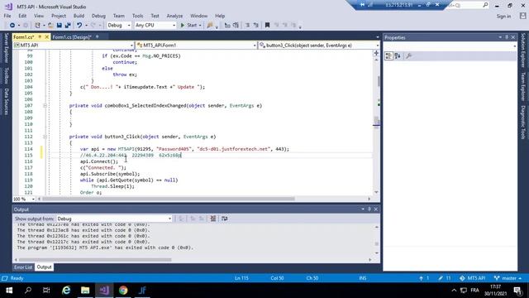Open the View menu
Screen dimensions: 529x298
click(39, 16)
